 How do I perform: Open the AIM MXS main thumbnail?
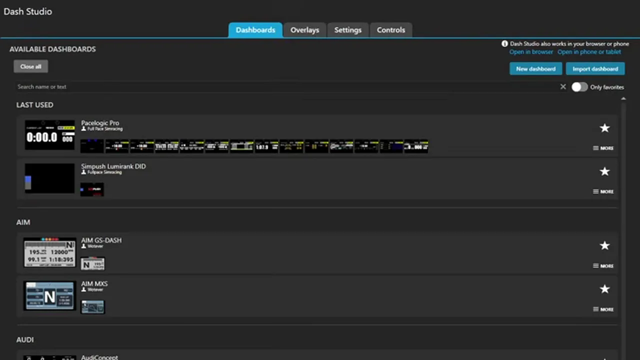click(50, 295)
